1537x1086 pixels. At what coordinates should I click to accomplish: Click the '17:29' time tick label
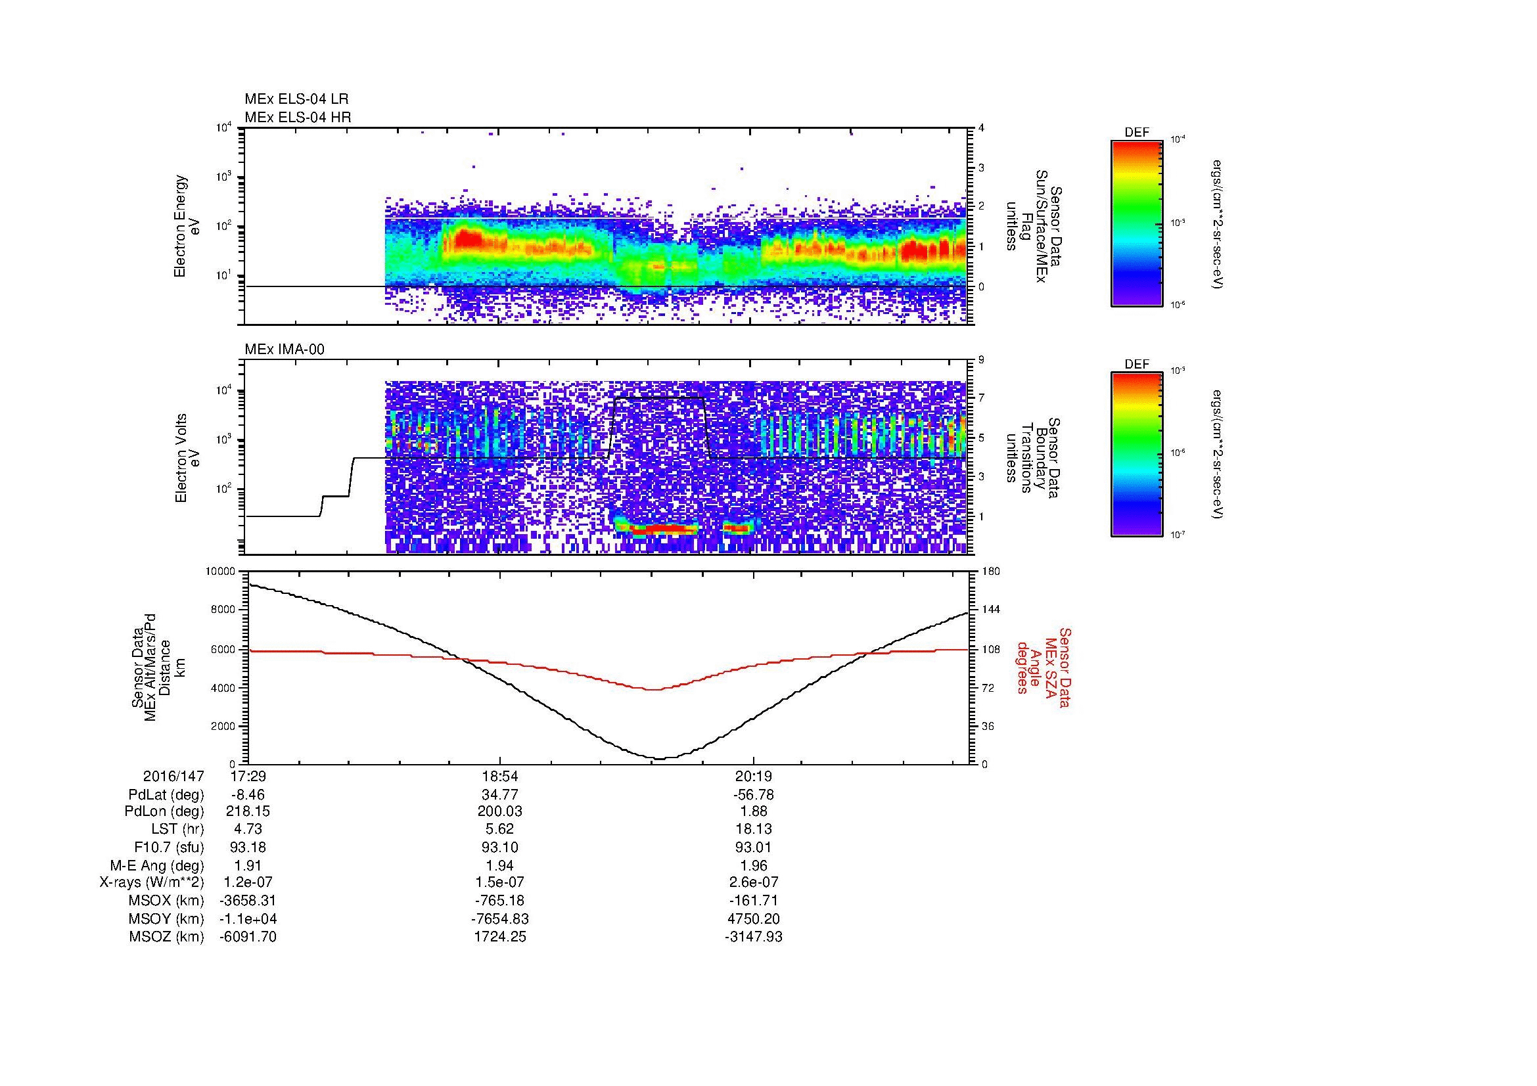tap(248, 776)
